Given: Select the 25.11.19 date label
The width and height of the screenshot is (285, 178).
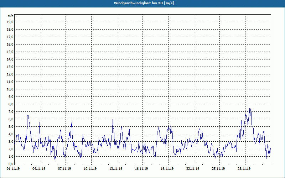Looking at the screenshot, I should click(218, 169).
